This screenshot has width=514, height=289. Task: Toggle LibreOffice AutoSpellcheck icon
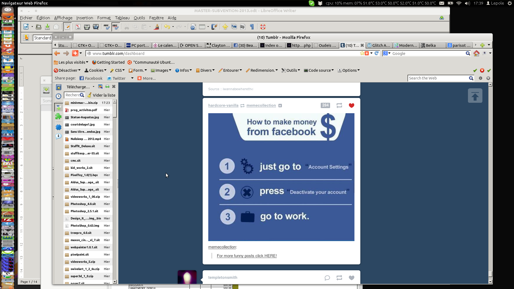coord(115,27)
